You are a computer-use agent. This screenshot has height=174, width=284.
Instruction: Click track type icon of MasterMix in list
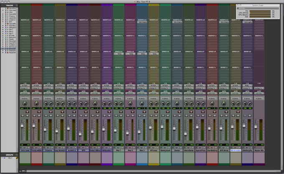coord(8,53)
